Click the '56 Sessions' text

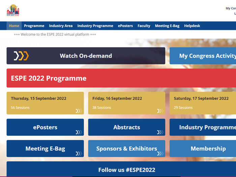coord(20,108)
